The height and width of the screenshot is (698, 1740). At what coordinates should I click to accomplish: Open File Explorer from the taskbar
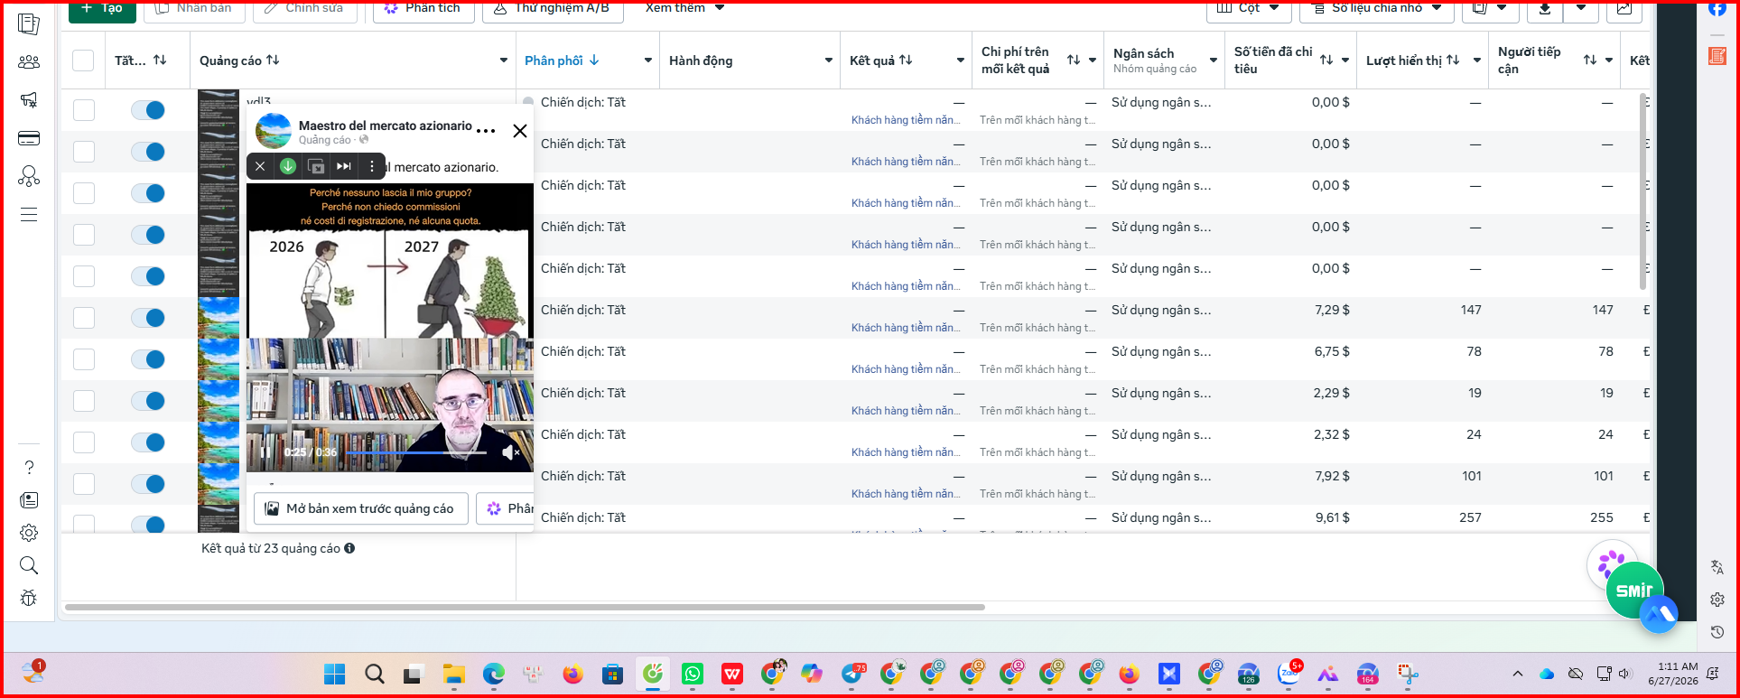click(x=453, y=674)
